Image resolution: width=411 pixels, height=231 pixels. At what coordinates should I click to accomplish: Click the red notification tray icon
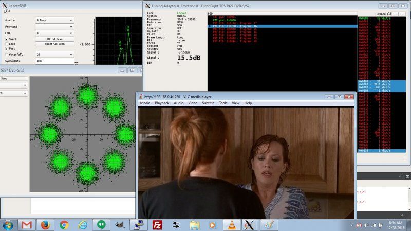pyautogui.click(x=359, y=225)
